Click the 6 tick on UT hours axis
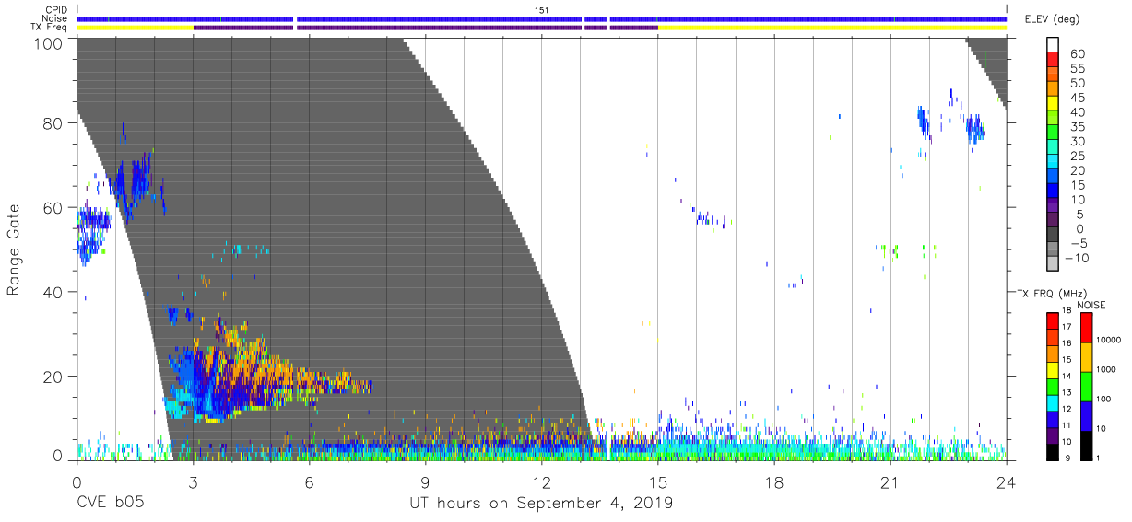The width and height of the screenshot is (1132, 522). [309, 481]
